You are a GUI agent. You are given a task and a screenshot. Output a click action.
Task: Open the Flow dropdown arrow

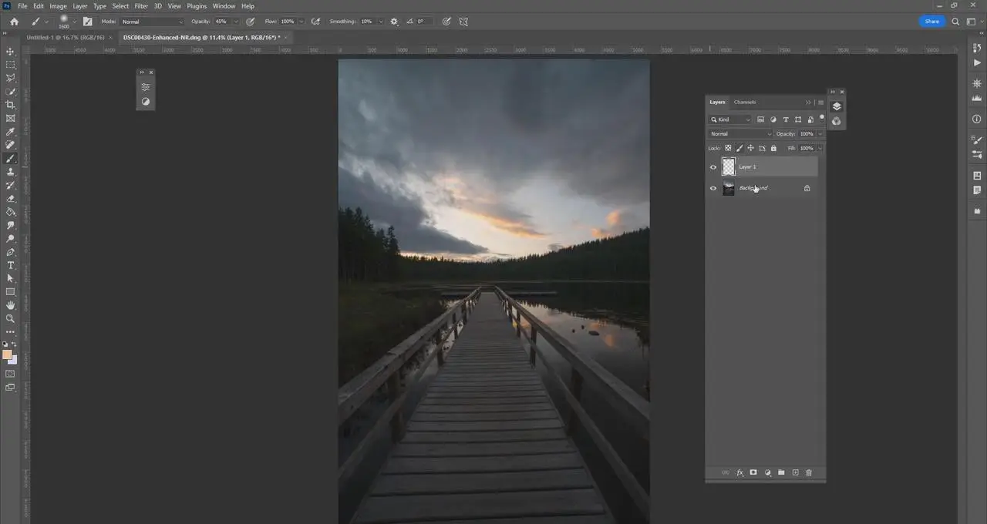(301, 22)
